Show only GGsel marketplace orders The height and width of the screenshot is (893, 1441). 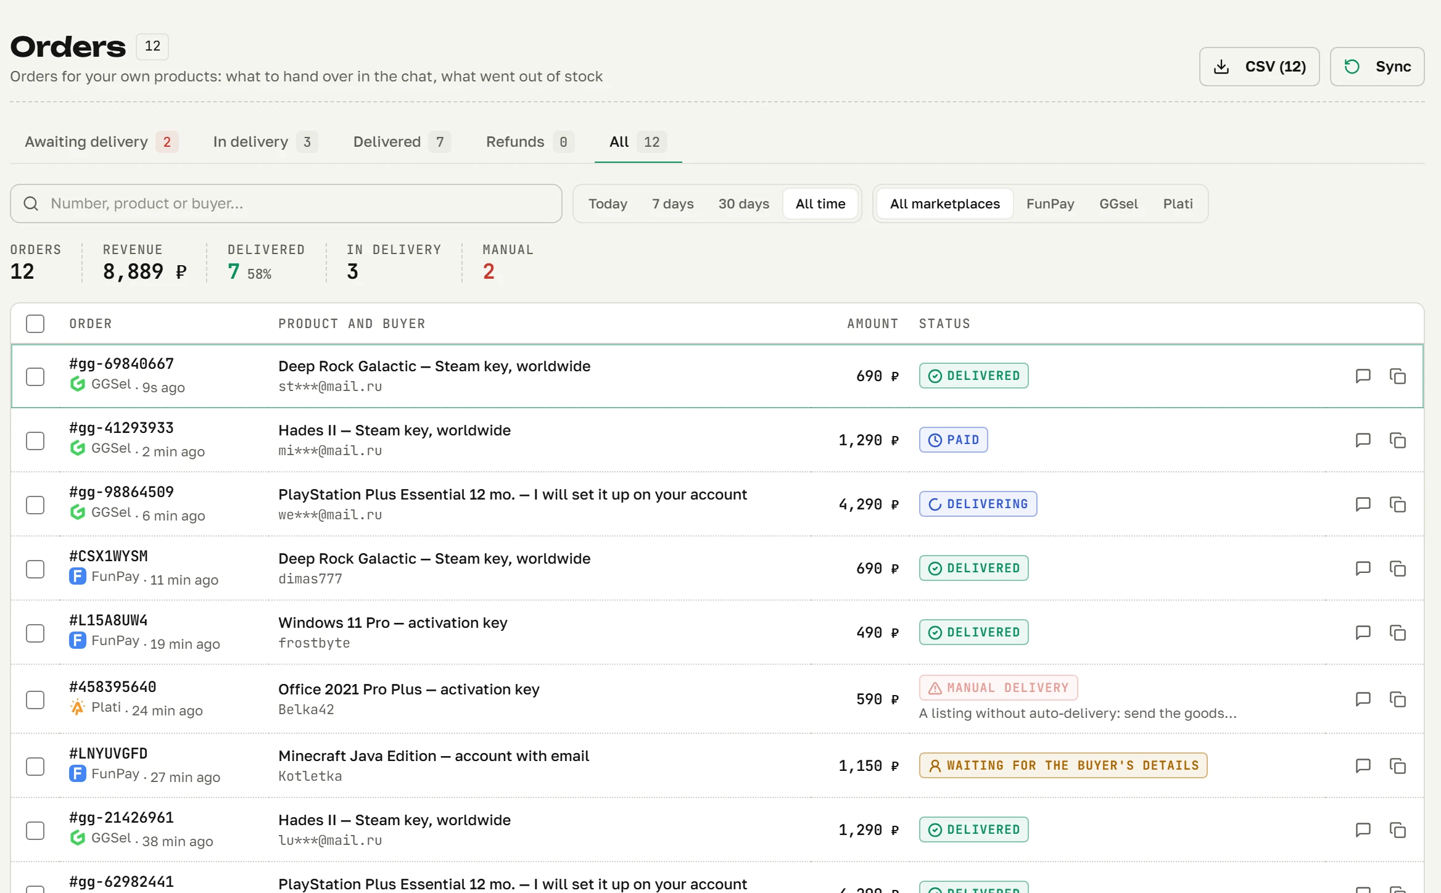pos(1118,204)
